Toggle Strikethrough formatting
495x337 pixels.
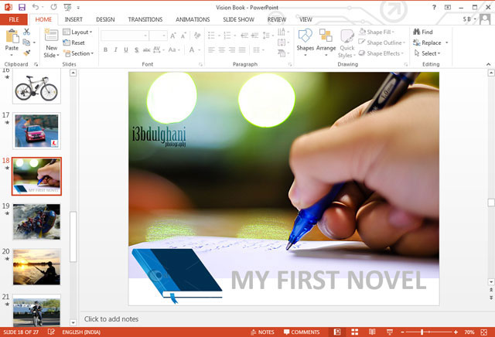click(146, 50)
